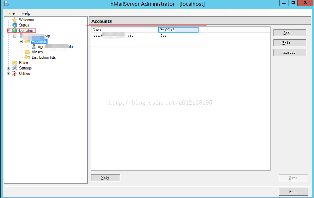
Task: Sort by the Enabled column header
Action: (178, 30)
